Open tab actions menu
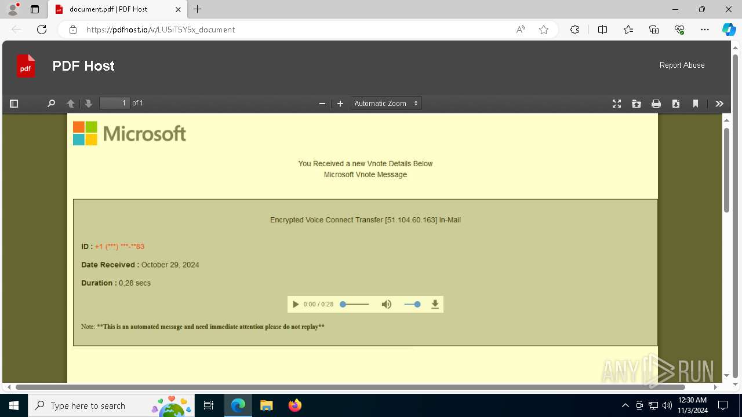Viewport: 742px width, 417px height. click(x=35, y=9)
